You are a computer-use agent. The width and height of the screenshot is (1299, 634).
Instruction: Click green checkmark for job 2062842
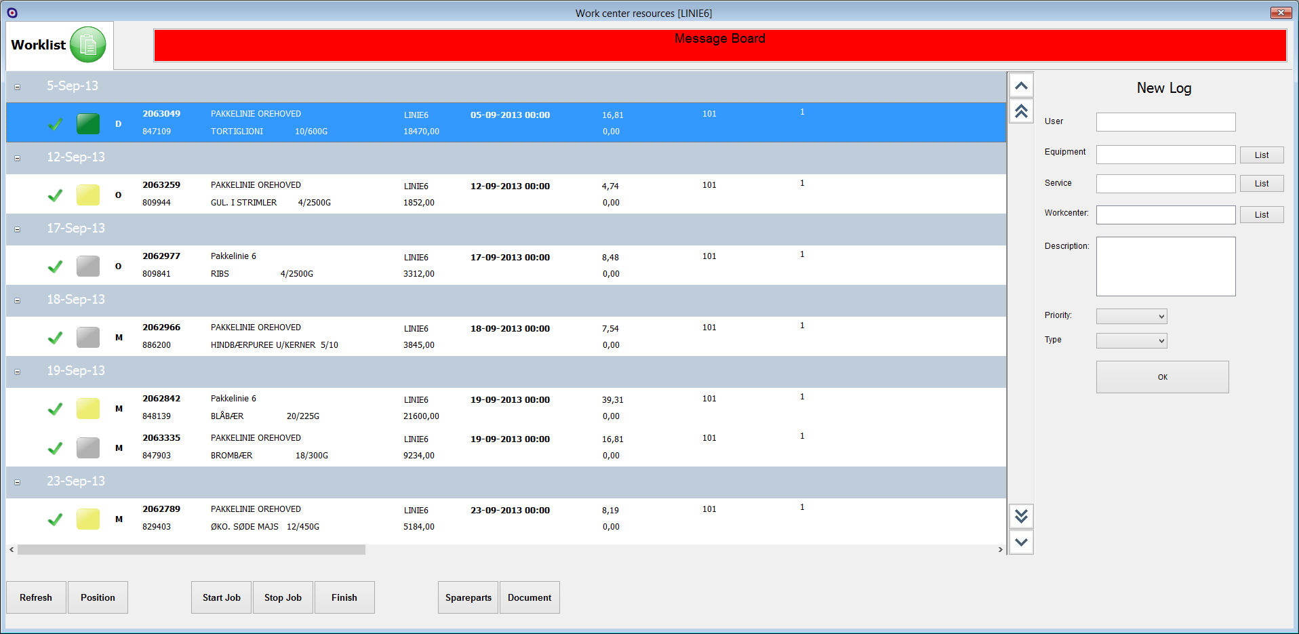coord(55,409)
